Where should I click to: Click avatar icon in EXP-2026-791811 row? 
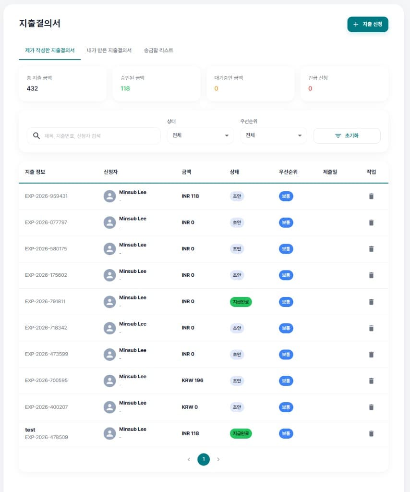point(110,302)
